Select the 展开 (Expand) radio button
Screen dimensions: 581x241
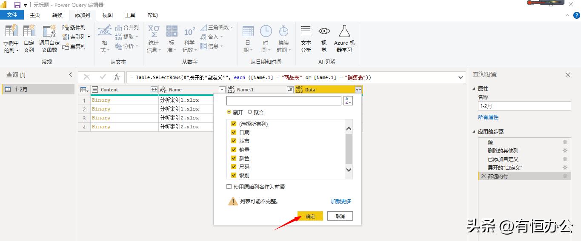coord(229,112)
